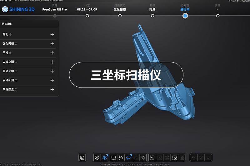The image size is (250, 166).
Task: Expand the 简化 section
Action: coord(52,35)
